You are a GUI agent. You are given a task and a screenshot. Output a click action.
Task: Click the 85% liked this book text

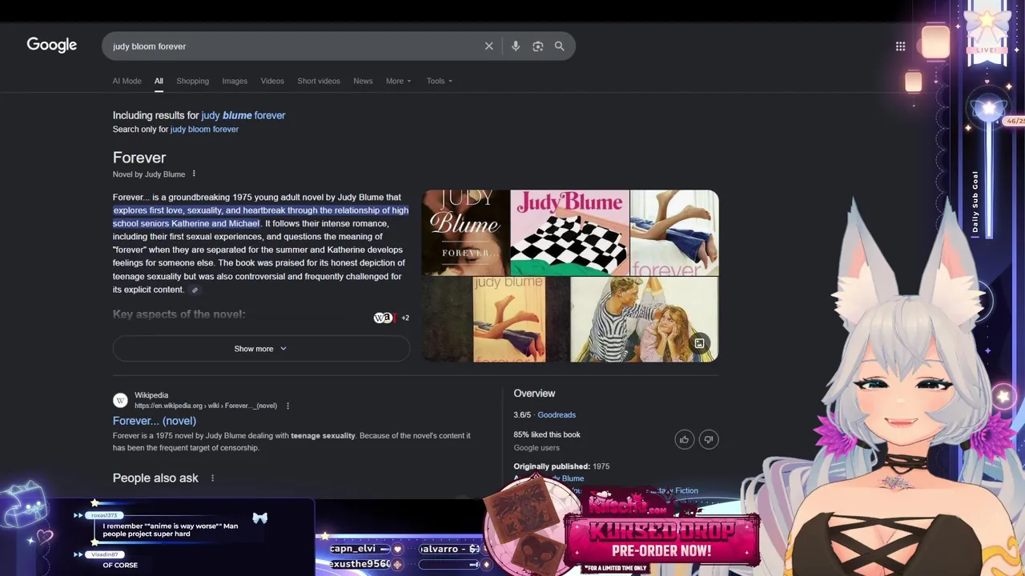547,434
